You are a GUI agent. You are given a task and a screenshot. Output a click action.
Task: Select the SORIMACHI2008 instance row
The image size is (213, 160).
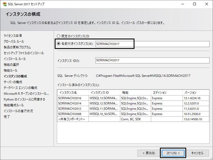pos(133,114)
